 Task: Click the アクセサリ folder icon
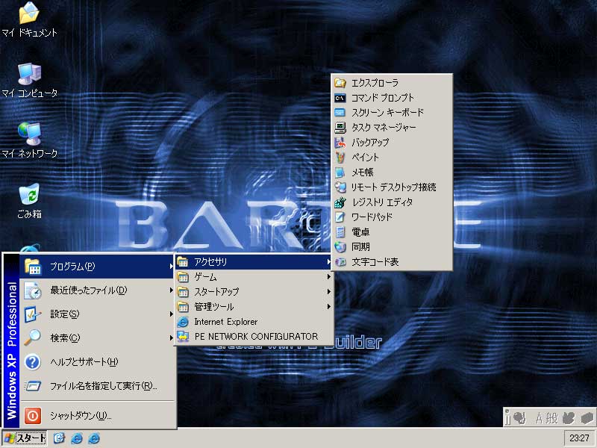183,262
